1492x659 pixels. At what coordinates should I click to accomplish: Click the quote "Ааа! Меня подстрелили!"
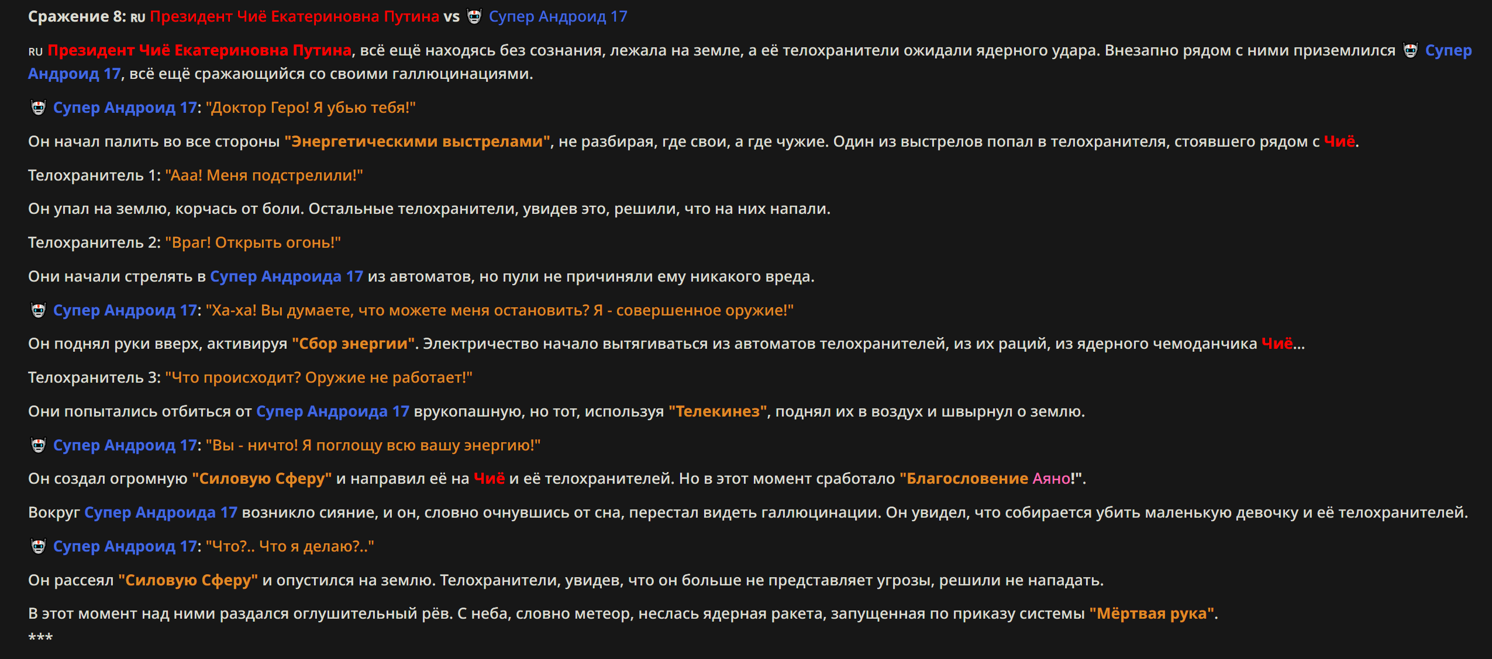264,175
